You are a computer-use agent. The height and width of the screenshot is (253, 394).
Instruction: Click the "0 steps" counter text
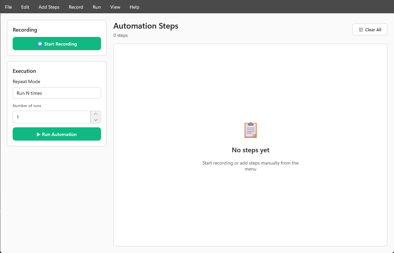(121, 36)
